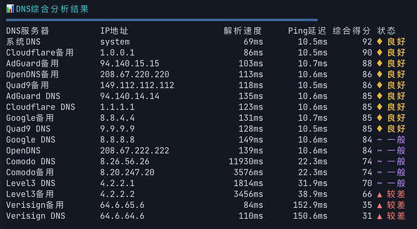Click the bar chart icon beside DNS综合分析结果
This screenshot has width=417, height=229.
[x=10, y=9]
